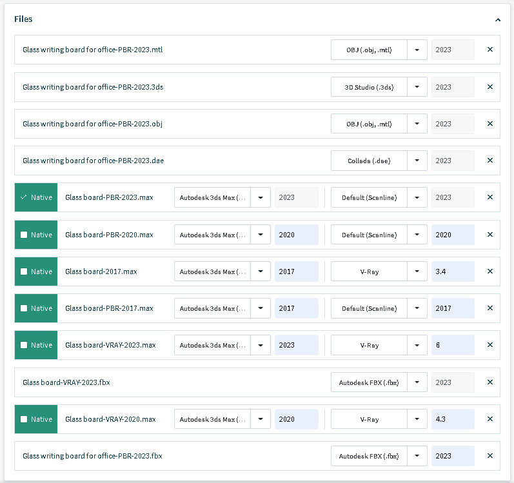
Task: Mark Glass board-2017.max as Native
Action: point(24,271)
